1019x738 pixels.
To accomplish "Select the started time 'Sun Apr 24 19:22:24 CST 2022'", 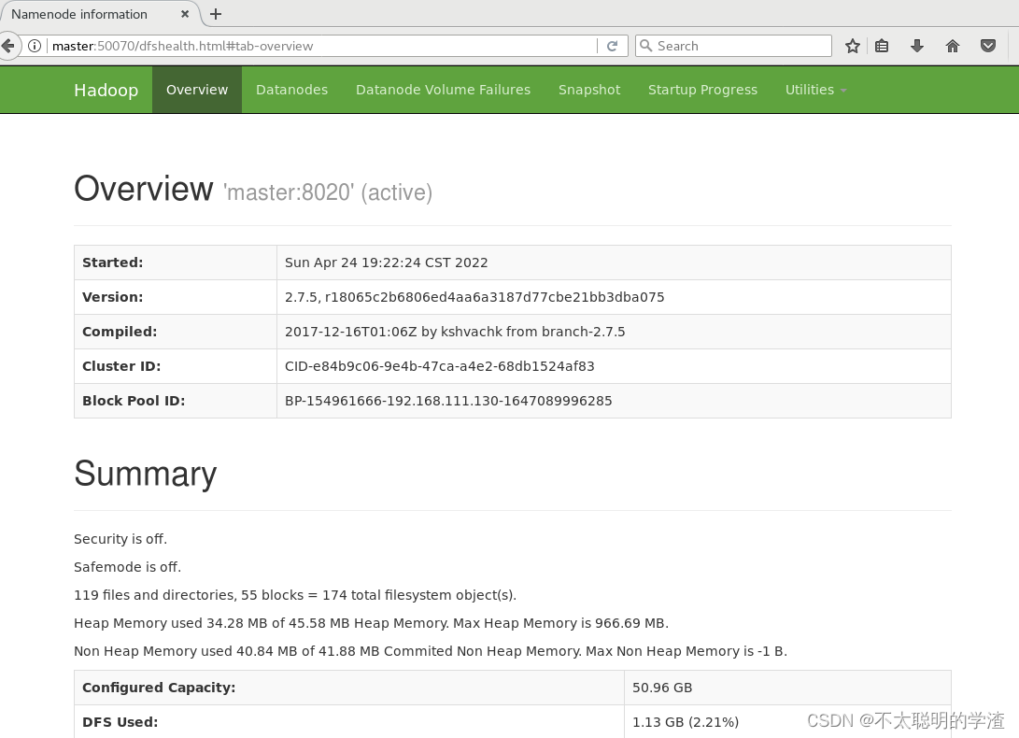I will click(x=386, y=263).
